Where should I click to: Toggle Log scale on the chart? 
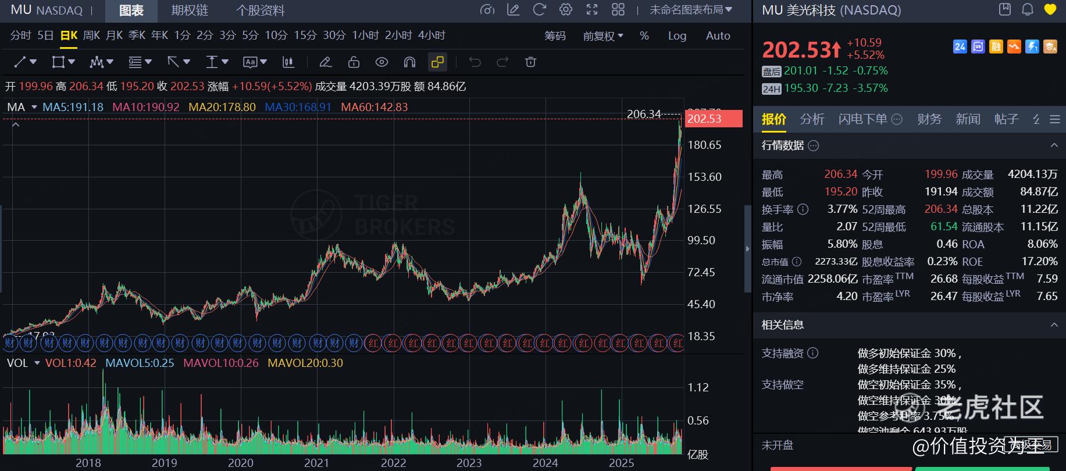(677, 36)
